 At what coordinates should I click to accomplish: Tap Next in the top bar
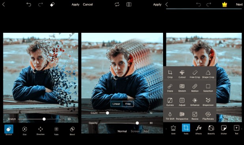239,4
